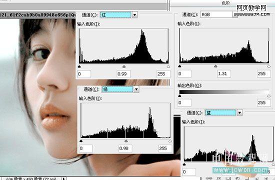Image resolution: width=275 pixels, height=180 pixels.
Task: Click 输入色阶(I): label in green panel
Action: coord(90,98)
